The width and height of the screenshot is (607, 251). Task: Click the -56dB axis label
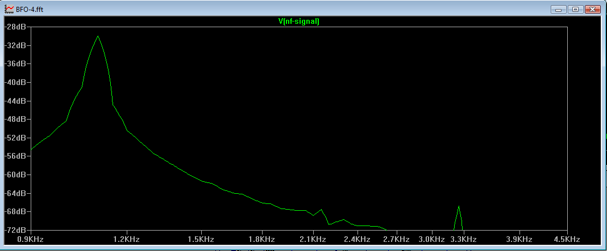(x=15, y=156)
